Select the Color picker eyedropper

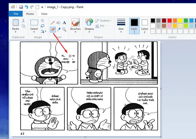[x=58, y=30]
